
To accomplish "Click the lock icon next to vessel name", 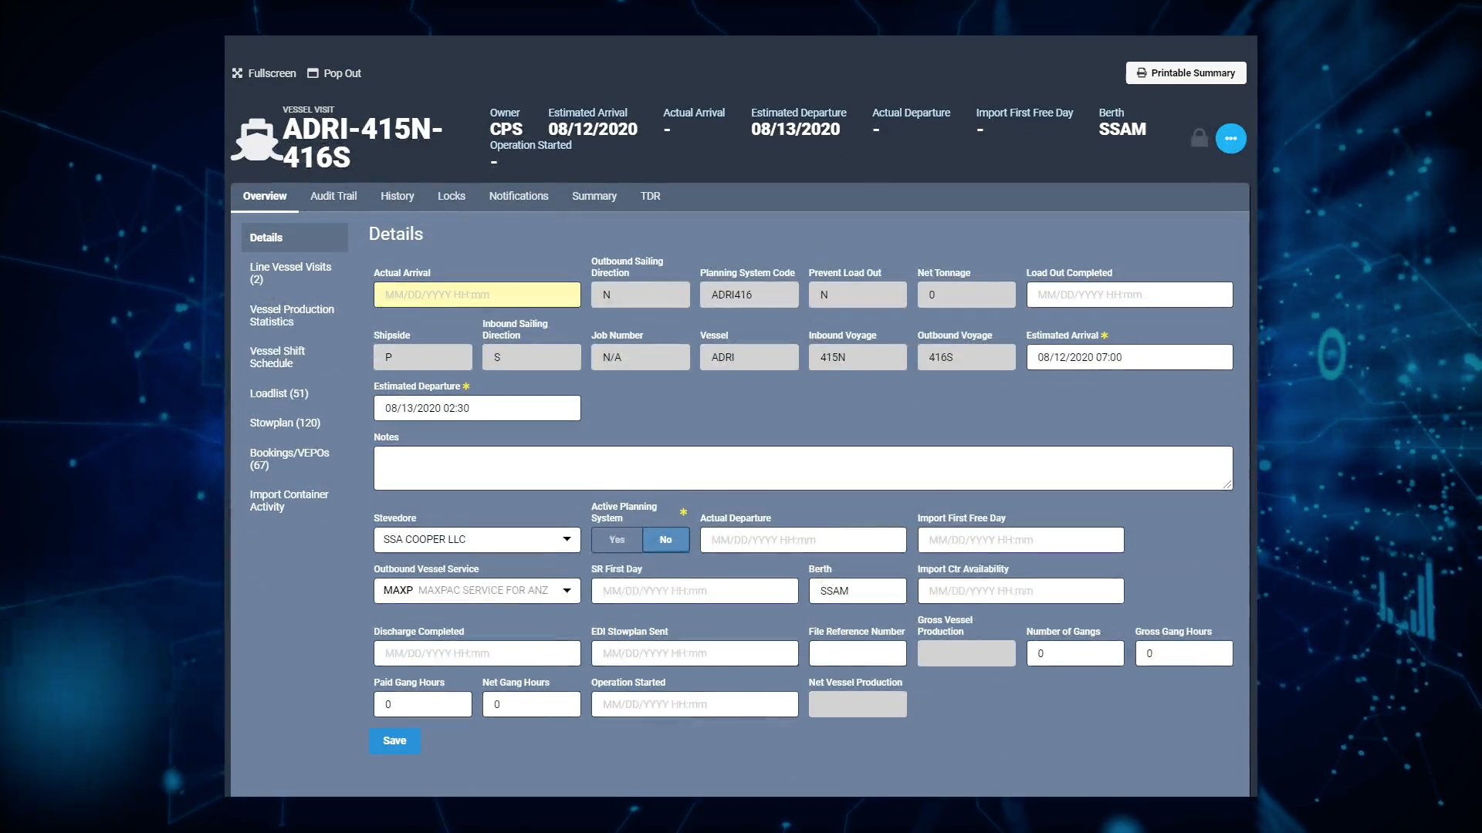I will pos(1200,137).
